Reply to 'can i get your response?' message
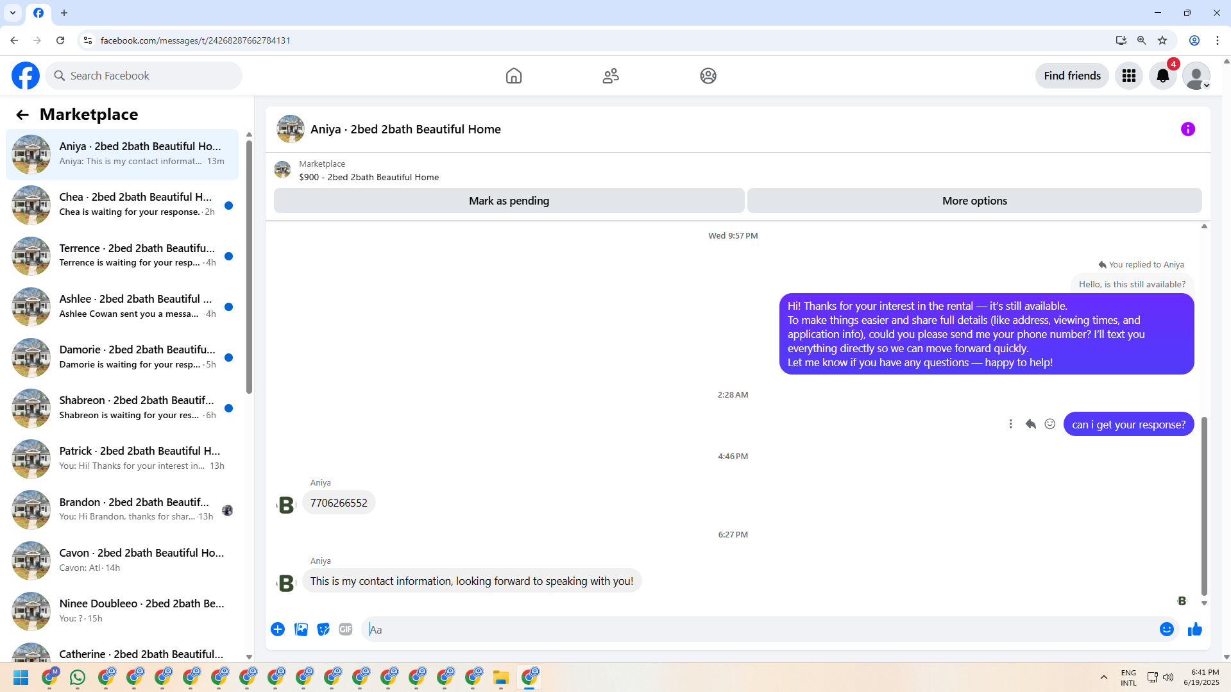 click(x=1031, y=424)
